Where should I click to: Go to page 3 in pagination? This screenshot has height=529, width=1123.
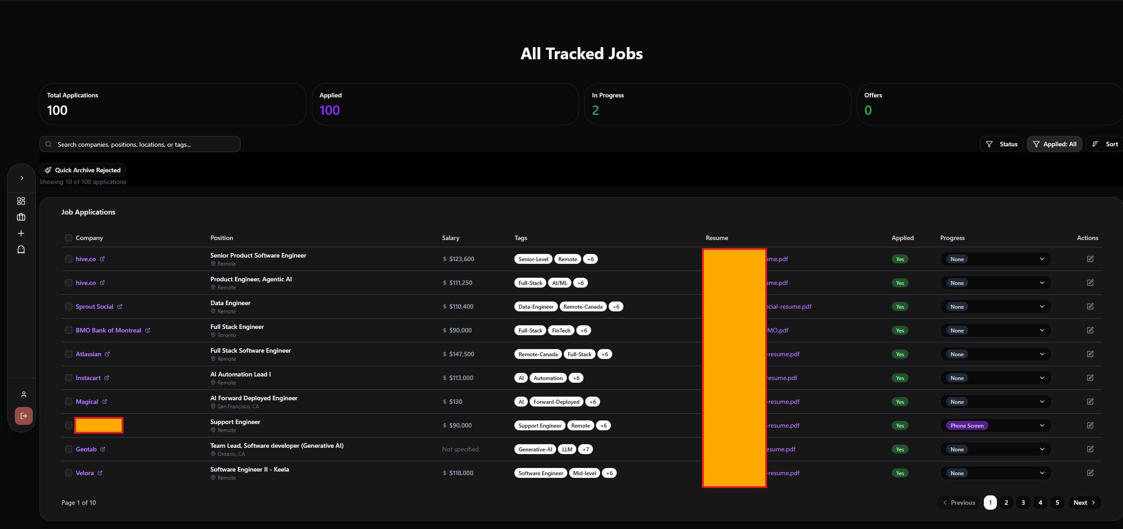click(x=1023, y=503)
